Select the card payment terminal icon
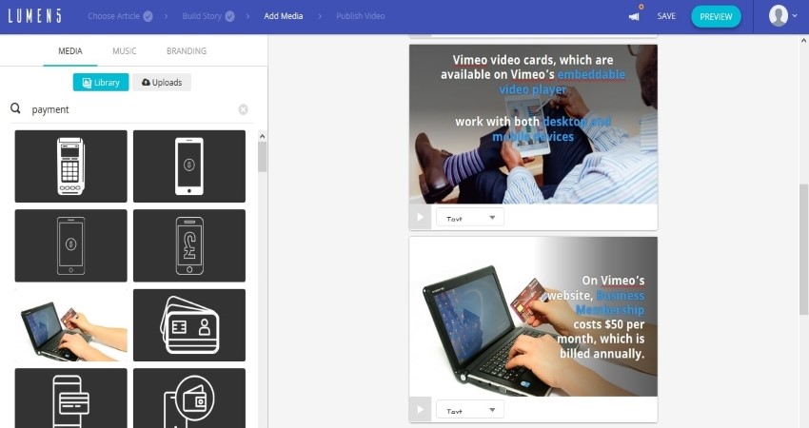Image resolution: width=809 pixels, height=428 pixels. point(70,166)
